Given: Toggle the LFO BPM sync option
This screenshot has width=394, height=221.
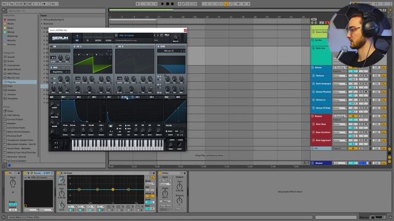Looking at the screenshot, I should [x=127, y=125].
